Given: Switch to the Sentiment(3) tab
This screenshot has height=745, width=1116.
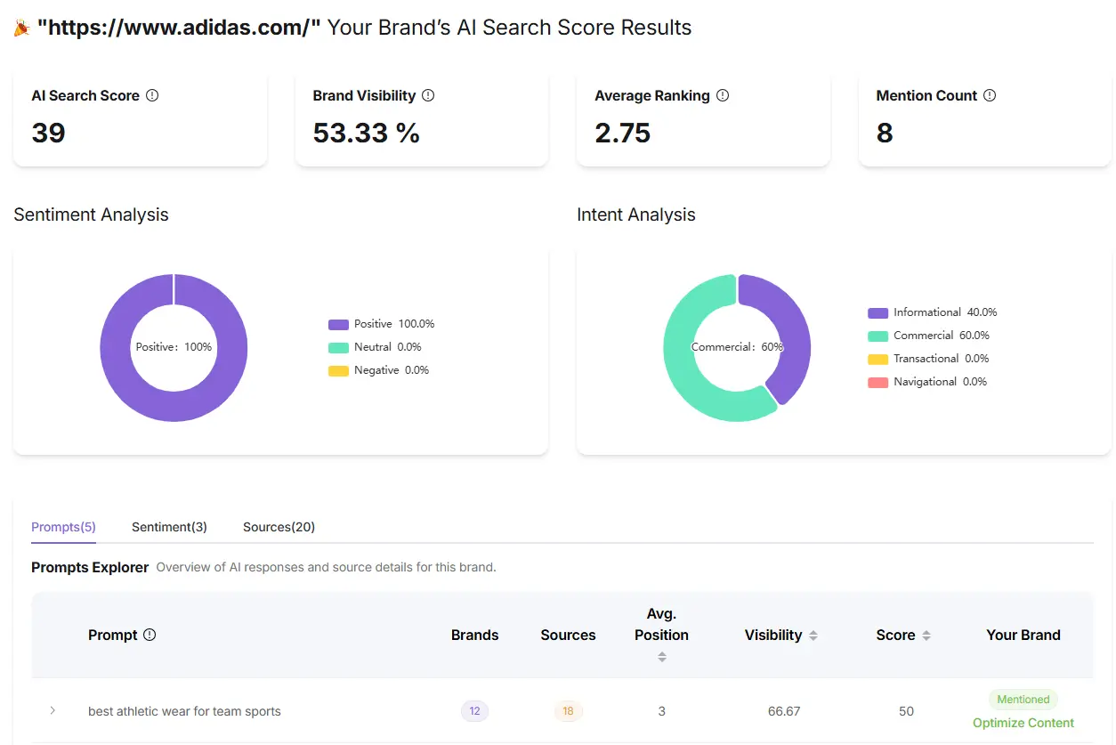Looking at the screenshot, I should 169,527.
